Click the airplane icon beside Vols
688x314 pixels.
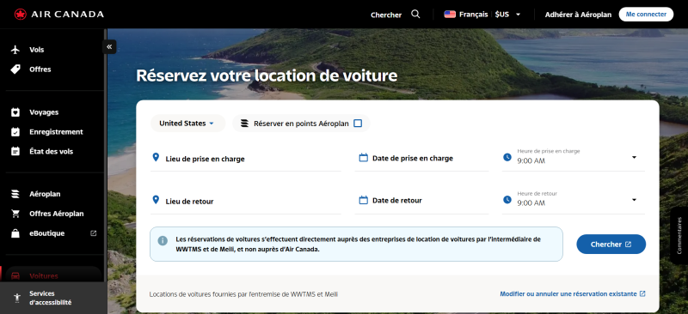pyautogui.click(x=15, y=50)
